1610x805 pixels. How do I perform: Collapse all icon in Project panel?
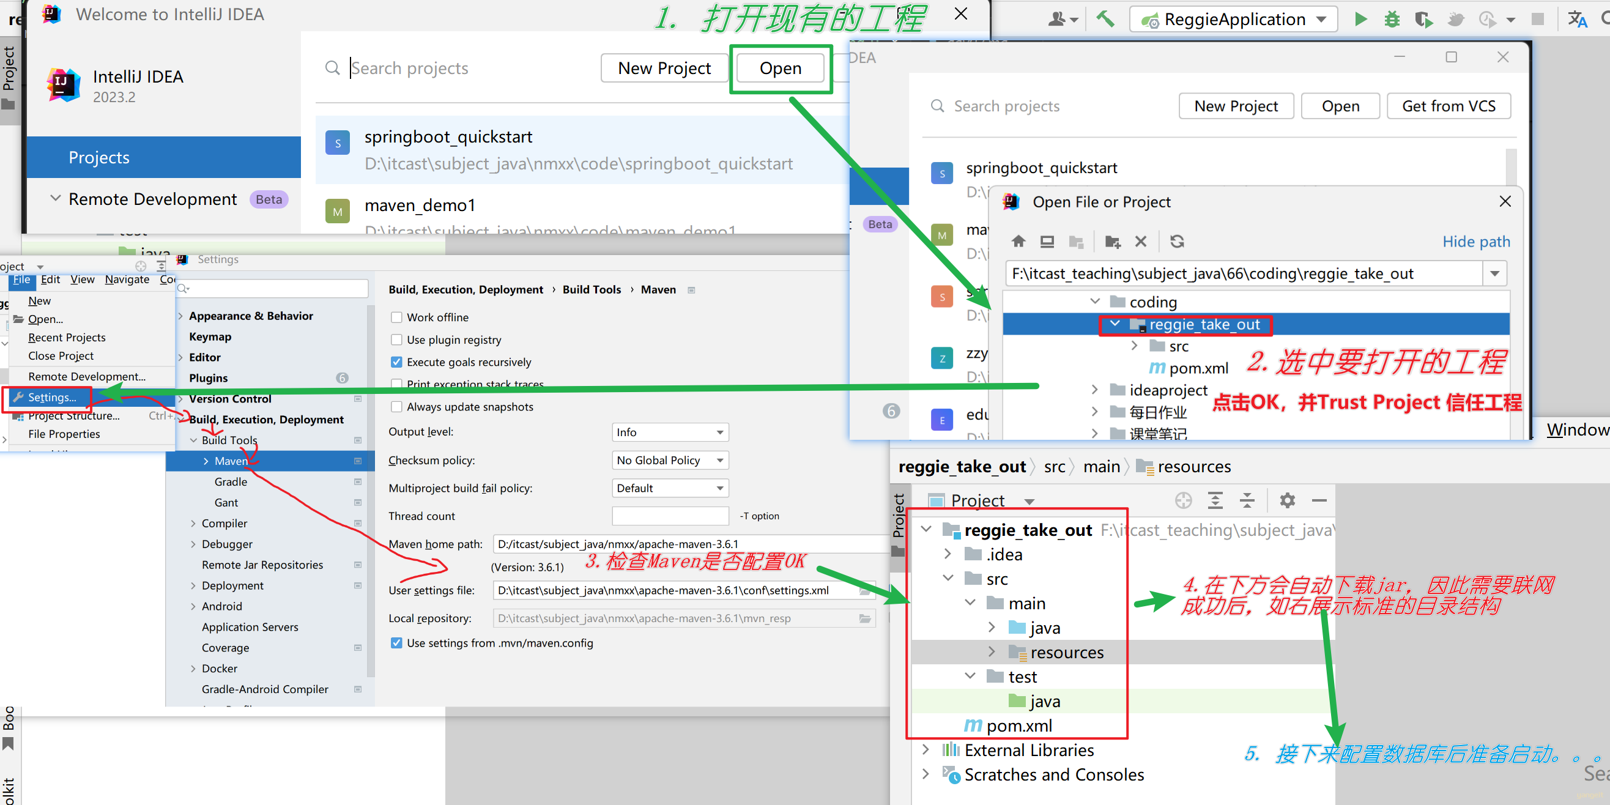pyautogui.click(x=1247, y=500)
